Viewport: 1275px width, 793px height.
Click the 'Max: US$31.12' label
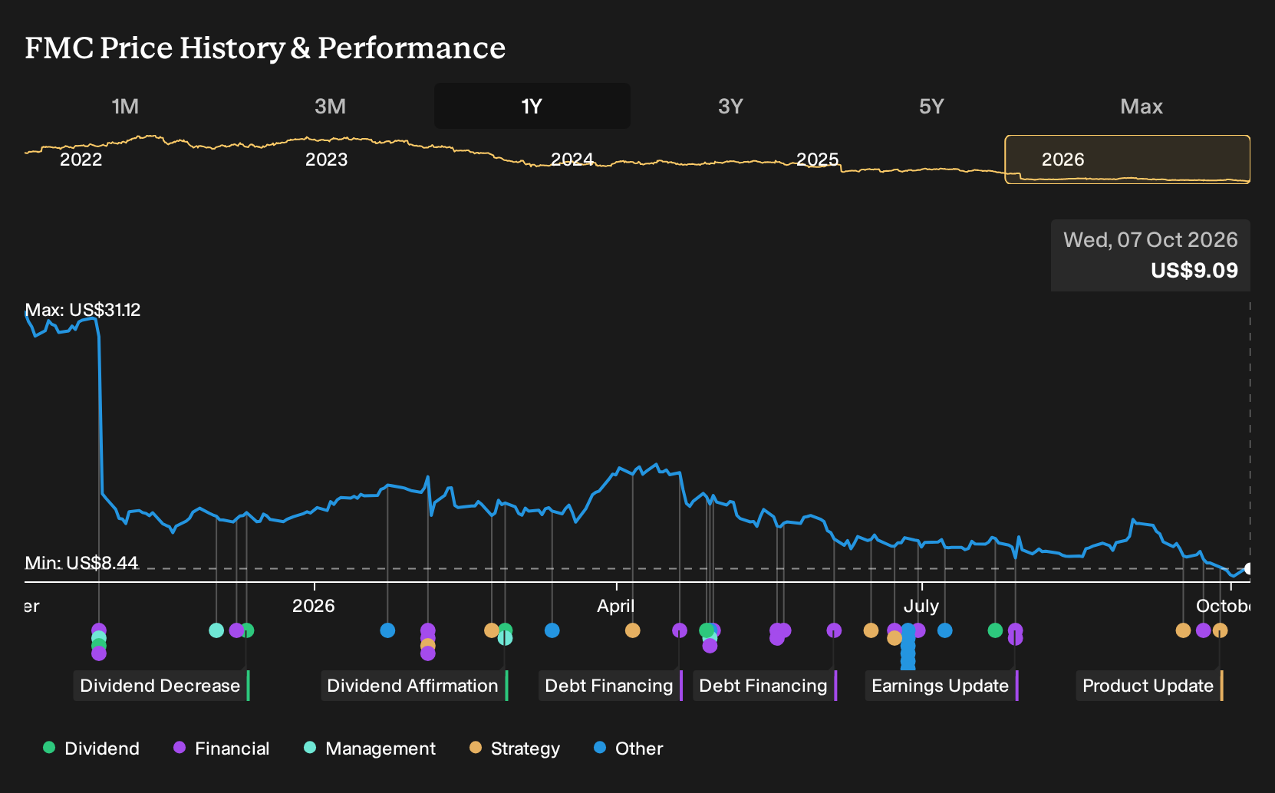click(83, 310)
